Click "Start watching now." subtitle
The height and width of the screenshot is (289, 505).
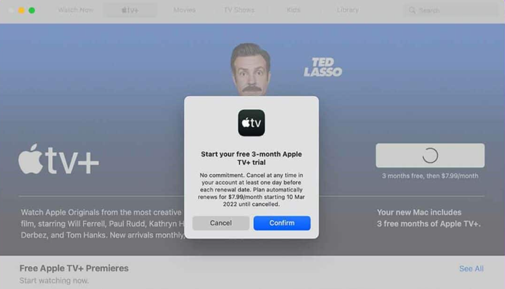[54, 281]
